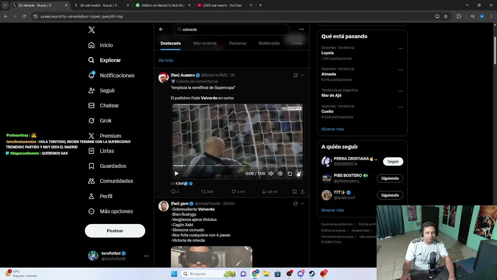
Task: Click Siguiendo for 777 account
Action: pyautogui.click(x=390, y=195)
